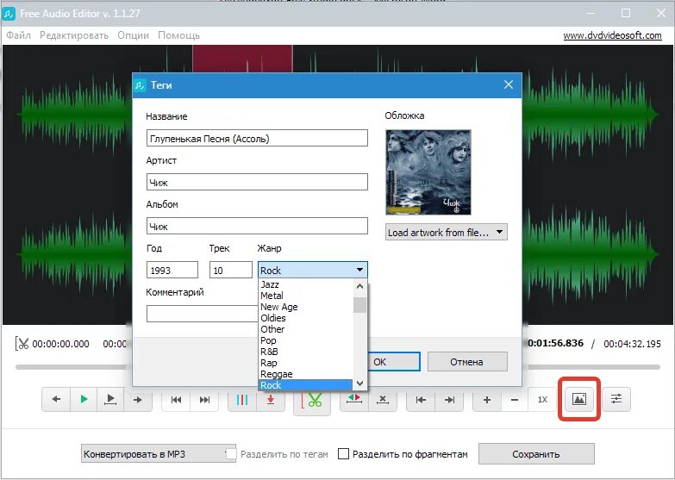Viewport: 675px width, 480px height.
Task: Click the step forward arrow button
Action: [x=138, y=400]
